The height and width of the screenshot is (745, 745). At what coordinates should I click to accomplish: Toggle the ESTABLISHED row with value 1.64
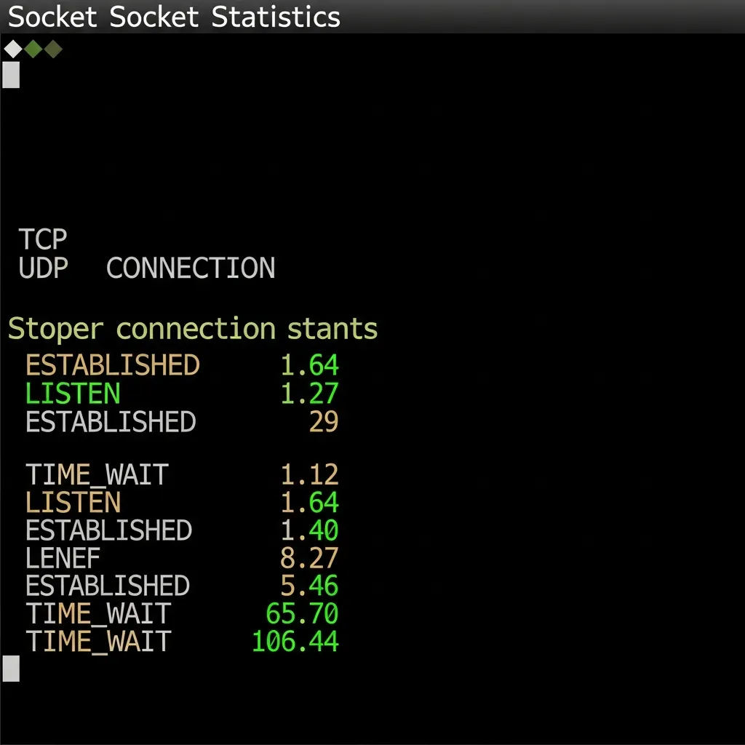[112, 365]
